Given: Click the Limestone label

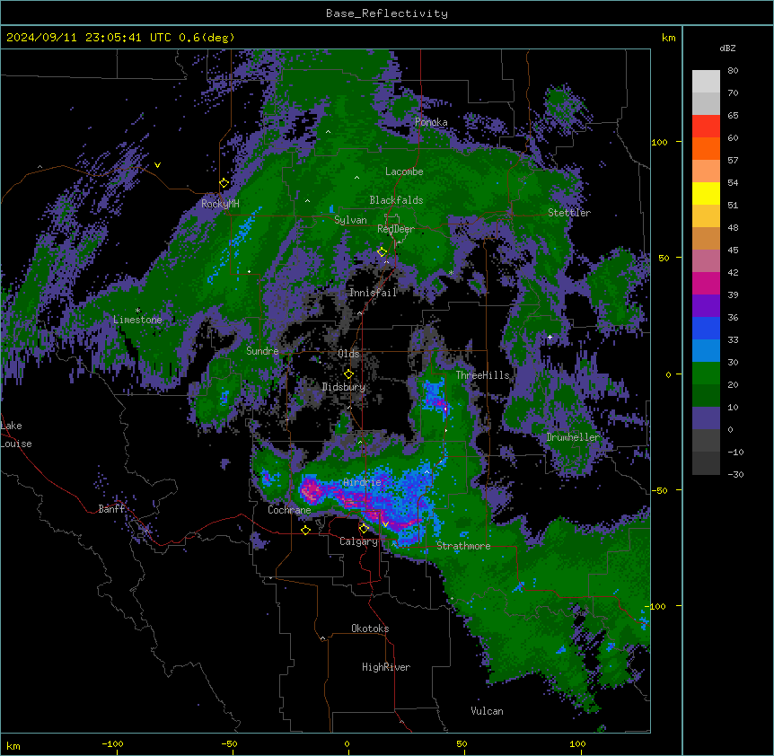Looking at the screenshot, I should [137, 320].
